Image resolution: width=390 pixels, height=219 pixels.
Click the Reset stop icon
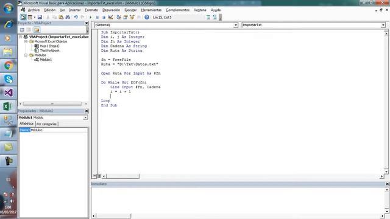pos(104,17)
